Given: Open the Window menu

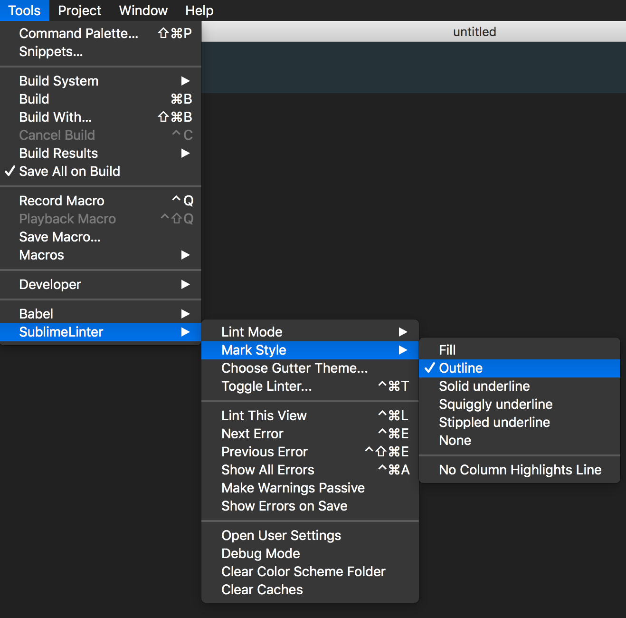Looking at the screenshot, I should click(x=143, y=10).
